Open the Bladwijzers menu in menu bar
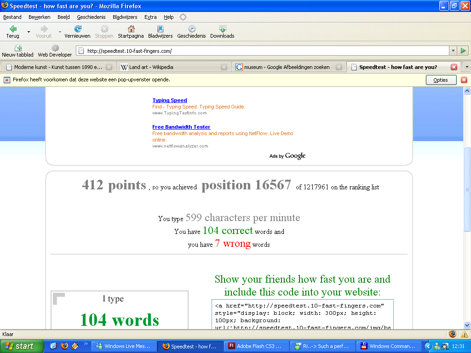This screenshot has width=471, height=353. (x=125, y=17)
